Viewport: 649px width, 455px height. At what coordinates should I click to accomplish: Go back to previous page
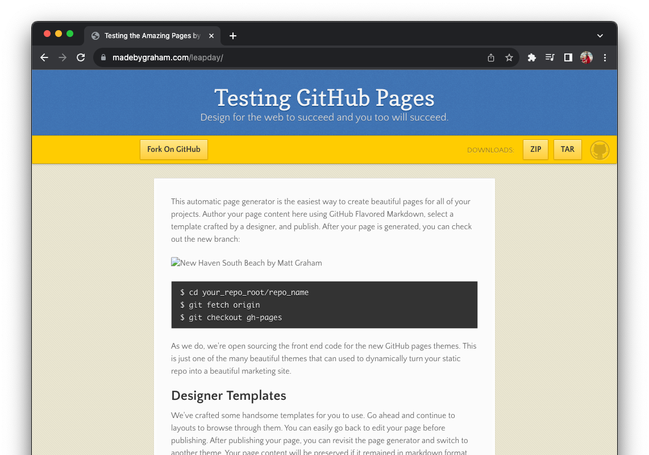44,57
